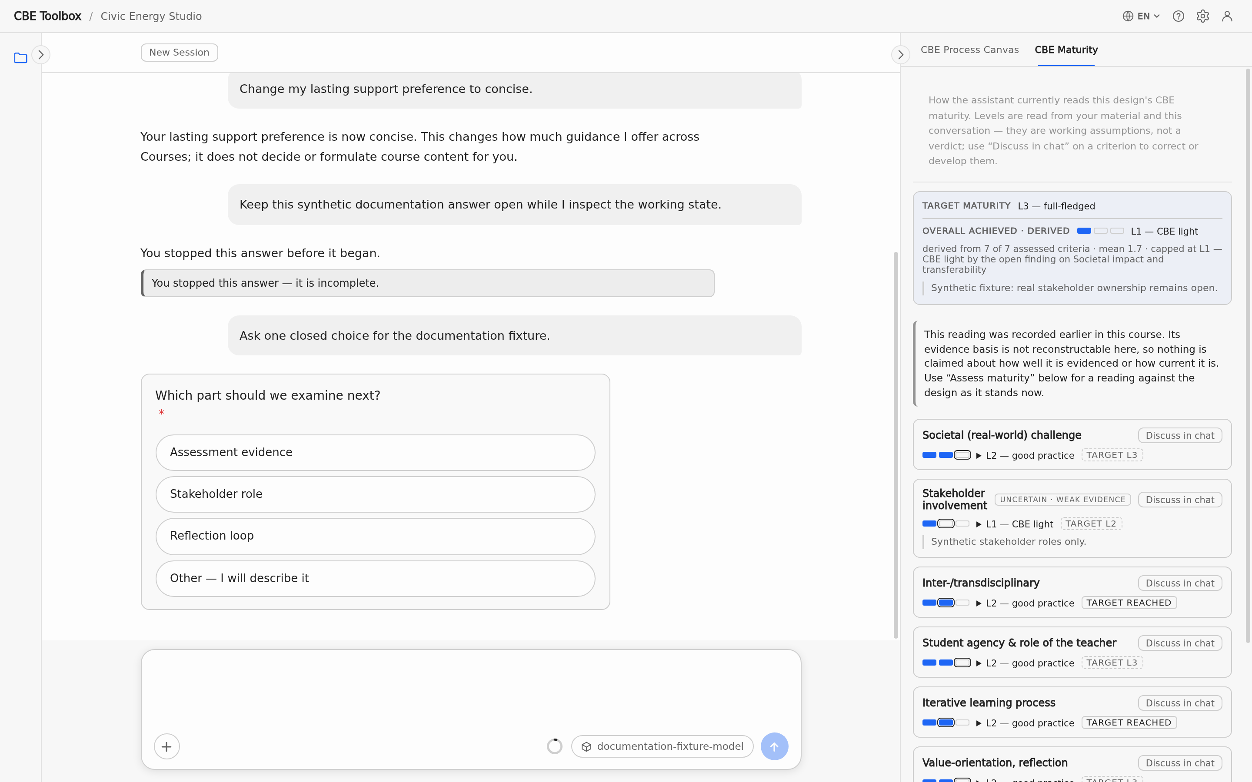Choose the Stakeholder role option
Viewport: 1252px width, 782px height.
pyautogui.click(x=375, y=494)
